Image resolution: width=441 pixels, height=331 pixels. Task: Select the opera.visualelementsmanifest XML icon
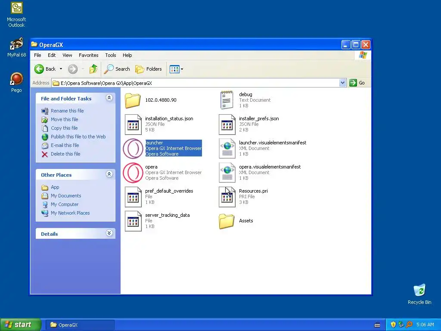(227, 172)
